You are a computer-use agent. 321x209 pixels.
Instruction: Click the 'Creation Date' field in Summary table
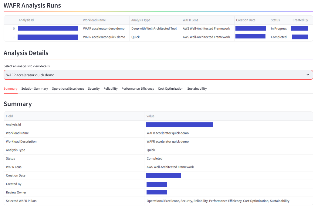(x=74, y=175)
